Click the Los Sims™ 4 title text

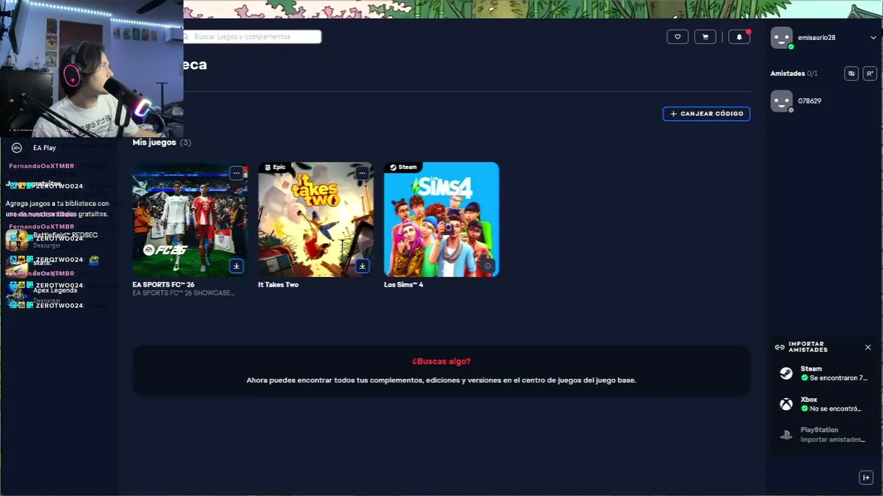404,285
